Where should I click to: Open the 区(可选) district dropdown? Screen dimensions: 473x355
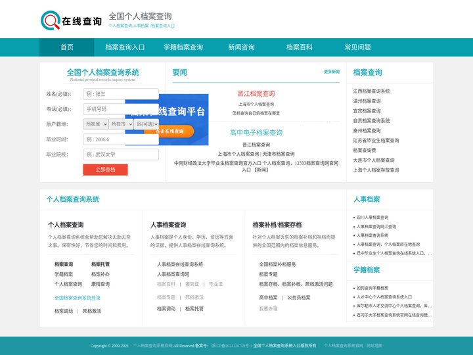pos(146,124)
